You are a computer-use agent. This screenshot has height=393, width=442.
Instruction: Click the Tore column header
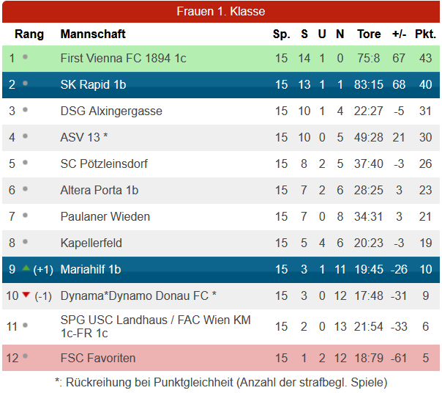pyautogui.click(x=369, y=34)
